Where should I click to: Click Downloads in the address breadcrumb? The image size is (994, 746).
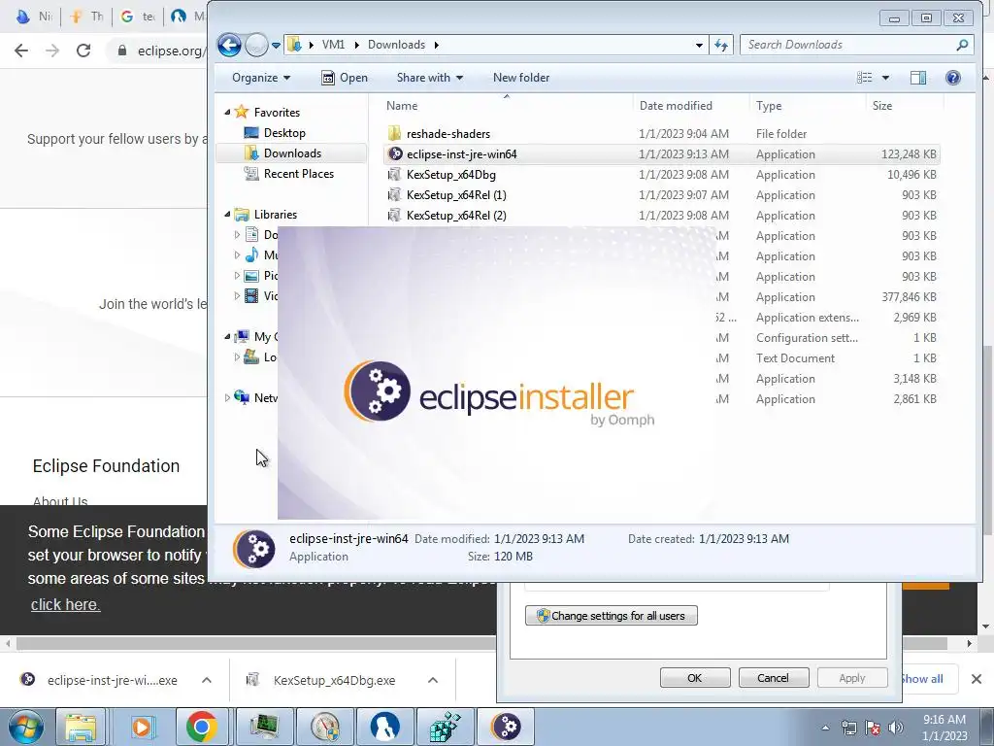click(x=396, y=45)
